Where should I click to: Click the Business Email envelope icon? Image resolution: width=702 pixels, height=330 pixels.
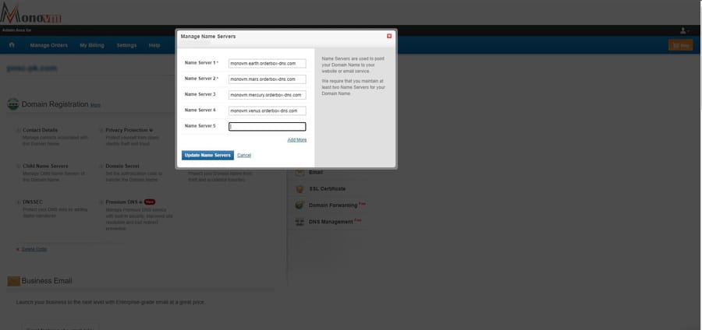[13, 281]
